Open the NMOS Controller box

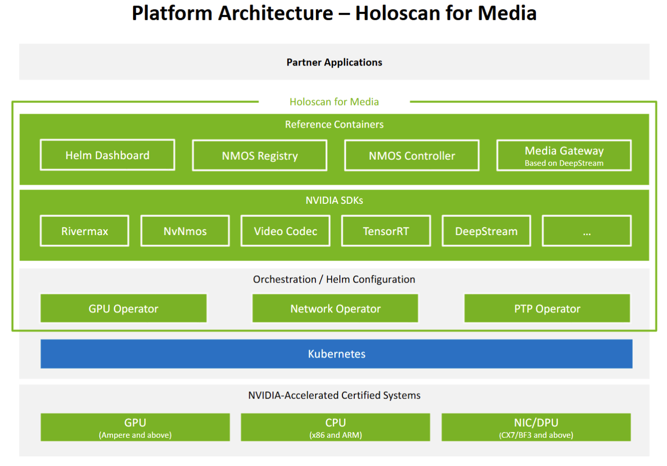[412, 156]
